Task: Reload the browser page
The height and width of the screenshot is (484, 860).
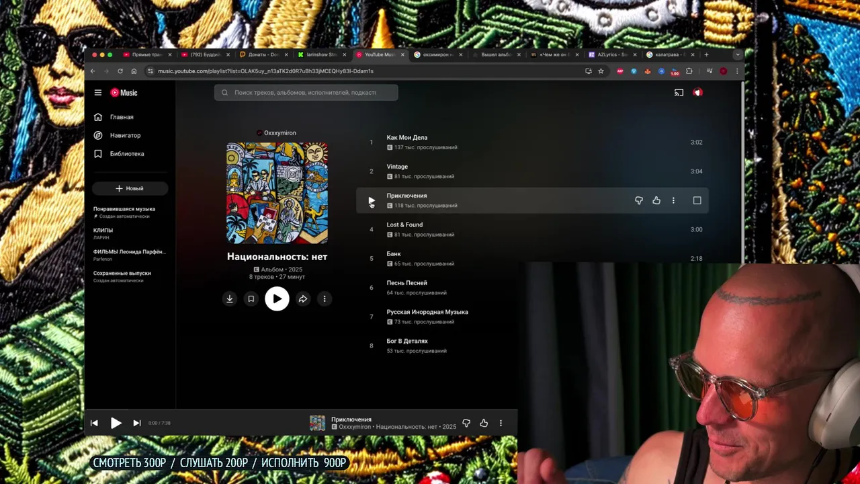Action: pos(120,71)
